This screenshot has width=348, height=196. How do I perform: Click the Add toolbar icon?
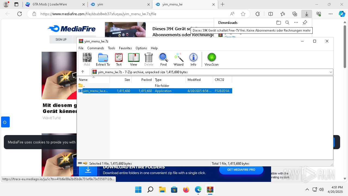(x=87, y=59)
